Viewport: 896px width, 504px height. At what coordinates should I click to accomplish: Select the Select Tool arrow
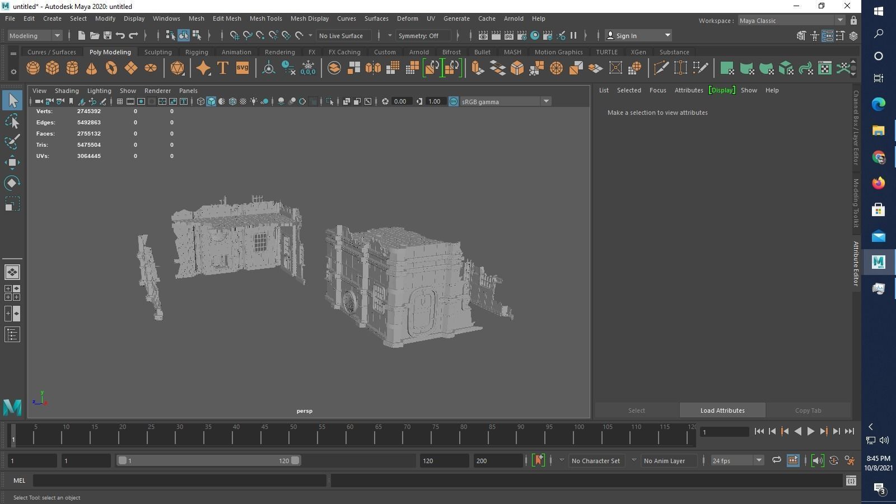(12, 101)
